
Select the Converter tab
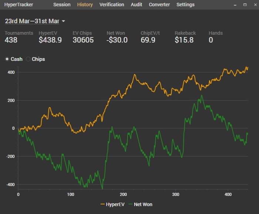coord(159,5)
